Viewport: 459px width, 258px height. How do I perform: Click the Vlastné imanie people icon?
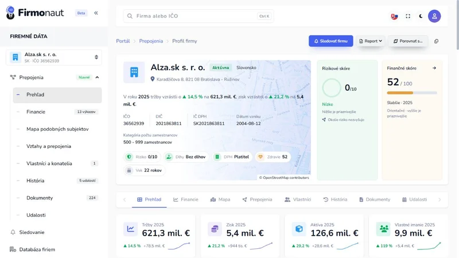[384, 229]
